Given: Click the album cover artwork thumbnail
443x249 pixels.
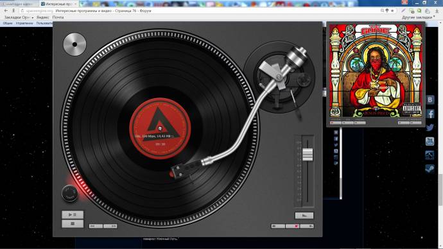Looking at the screenshot, I should tap(376, 71).
